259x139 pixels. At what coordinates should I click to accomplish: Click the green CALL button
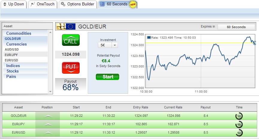click(x=71, y=40)
